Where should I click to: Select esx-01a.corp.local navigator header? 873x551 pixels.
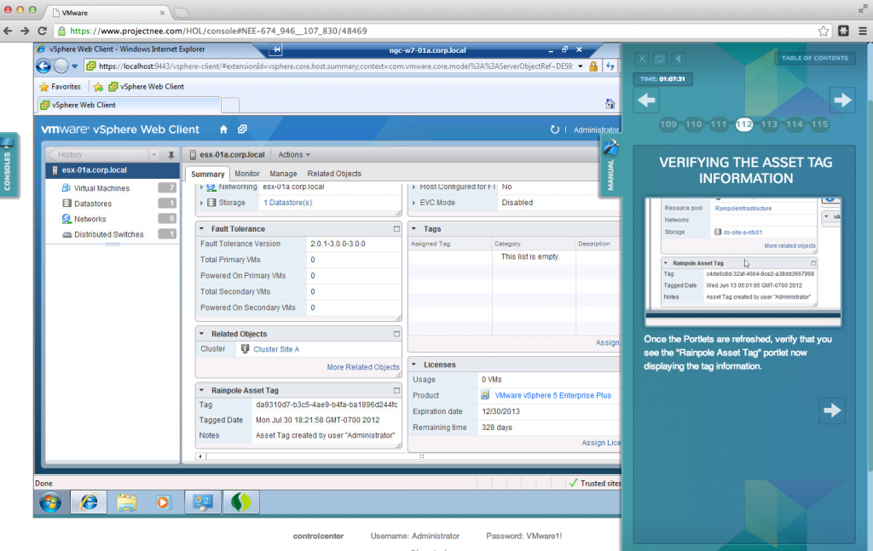tap(113, 170)
